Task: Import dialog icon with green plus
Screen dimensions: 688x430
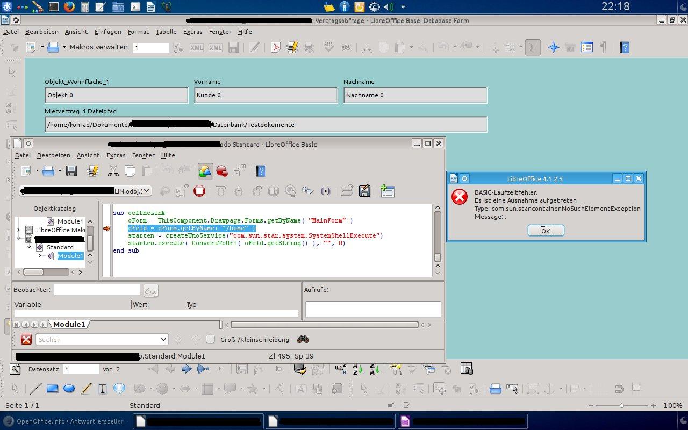Action: click(387, 190)
